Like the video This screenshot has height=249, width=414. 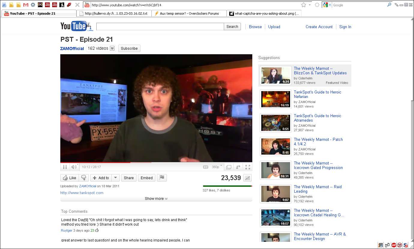[69, 178]
